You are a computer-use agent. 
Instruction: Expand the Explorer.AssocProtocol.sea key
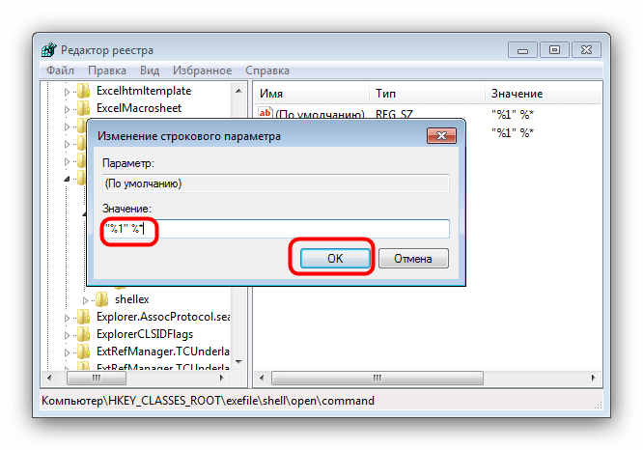67,318
